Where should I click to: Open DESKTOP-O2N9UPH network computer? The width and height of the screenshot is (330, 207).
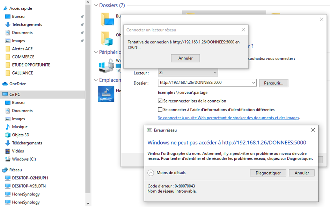coord(30,178)
